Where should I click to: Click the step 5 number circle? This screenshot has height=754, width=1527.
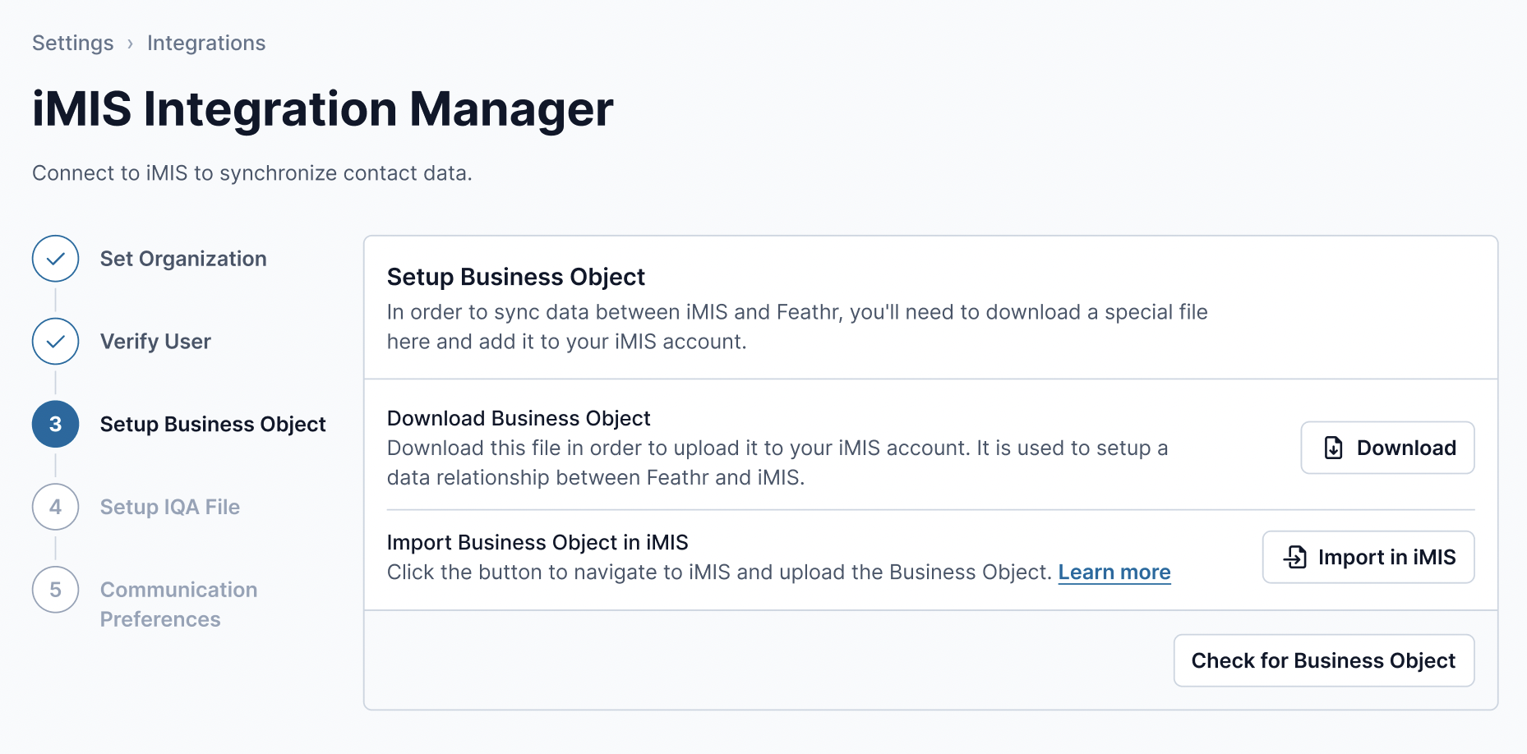(55, 590)
